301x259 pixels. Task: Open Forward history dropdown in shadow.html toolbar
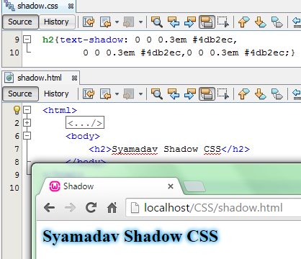click(x=140, y=94)
